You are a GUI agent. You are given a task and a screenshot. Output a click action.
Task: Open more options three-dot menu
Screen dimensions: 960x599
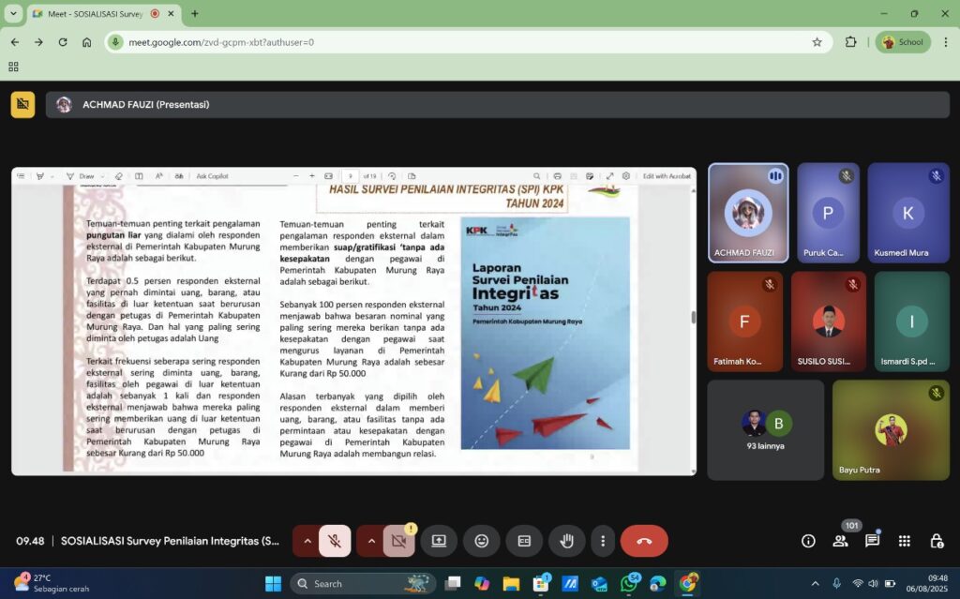pyautogui.click(x=603, y=541)
